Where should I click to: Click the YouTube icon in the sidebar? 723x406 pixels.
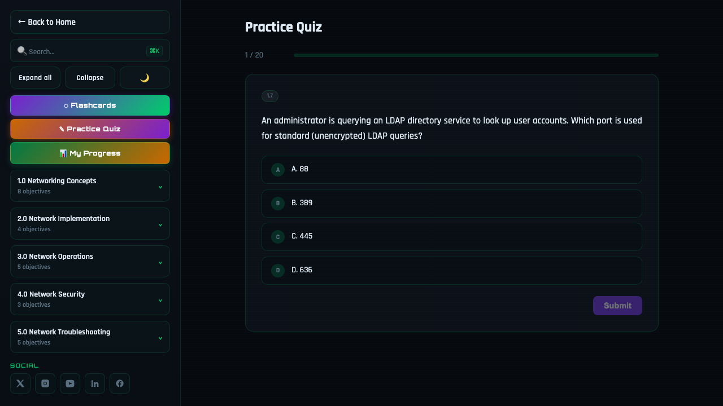point(69,383)
